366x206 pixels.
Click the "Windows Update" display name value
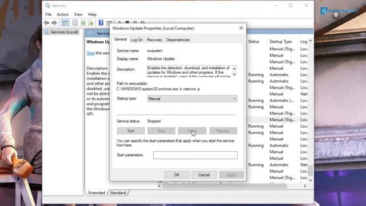(x=161, y=59)
